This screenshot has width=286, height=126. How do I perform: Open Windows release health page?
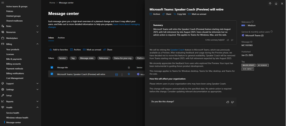17,118
